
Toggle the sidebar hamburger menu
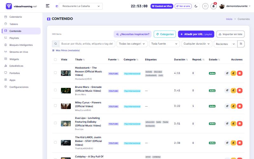tap(47, 6)
